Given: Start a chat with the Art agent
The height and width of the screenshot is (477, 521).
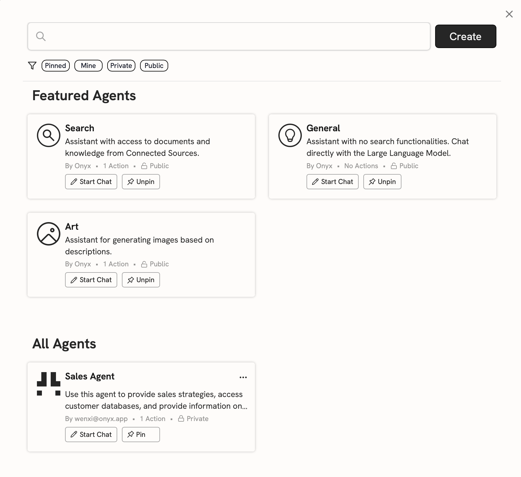Looking at the screenshot, I should 91,280.
